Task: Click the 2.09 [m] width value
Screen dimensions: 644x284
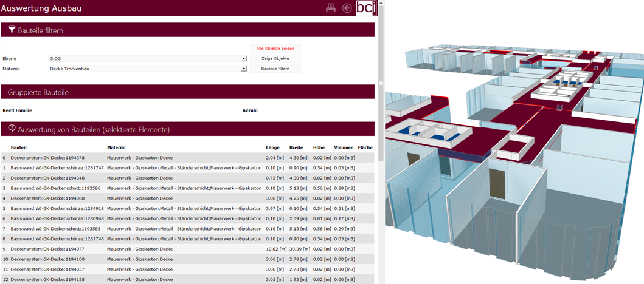Action: 298,218
